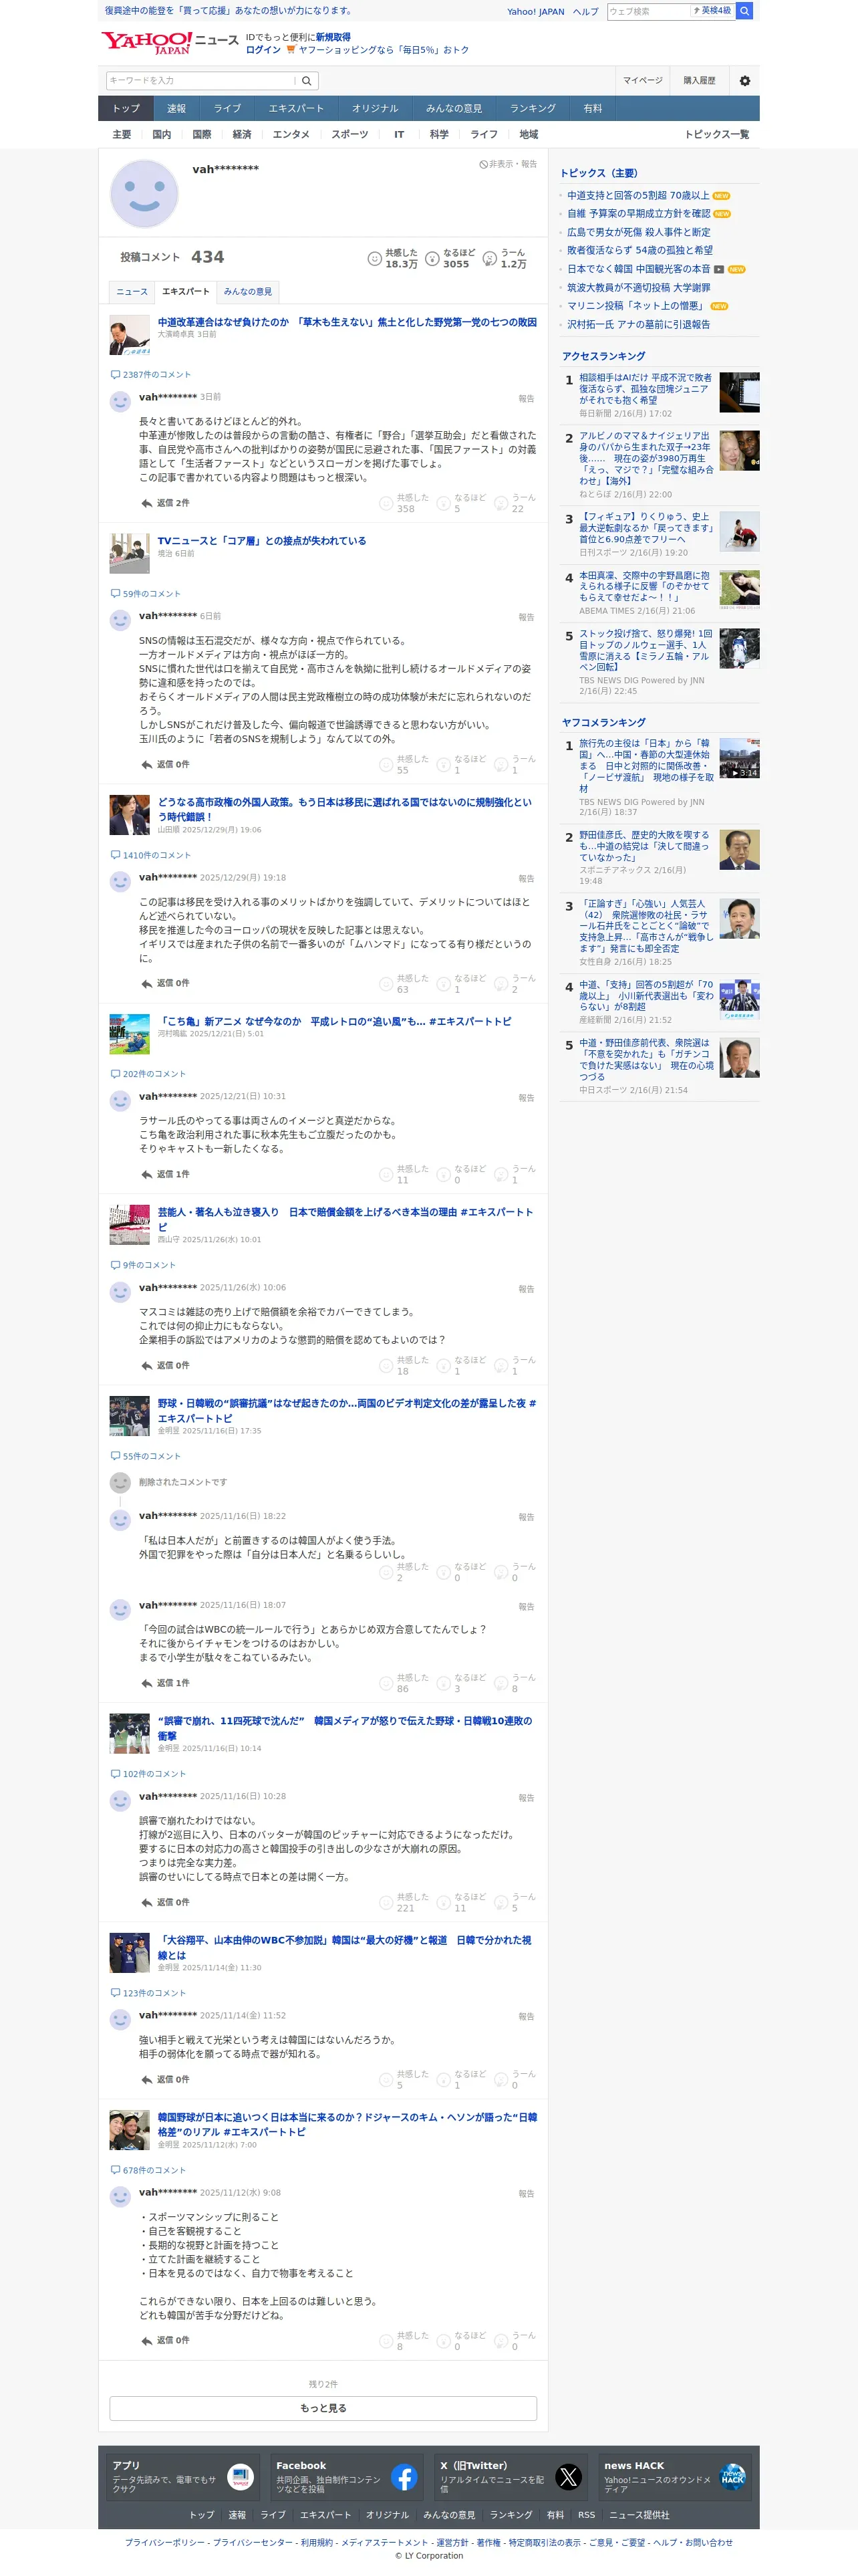Click the keyword search magnifier icon

pos(307,81)
